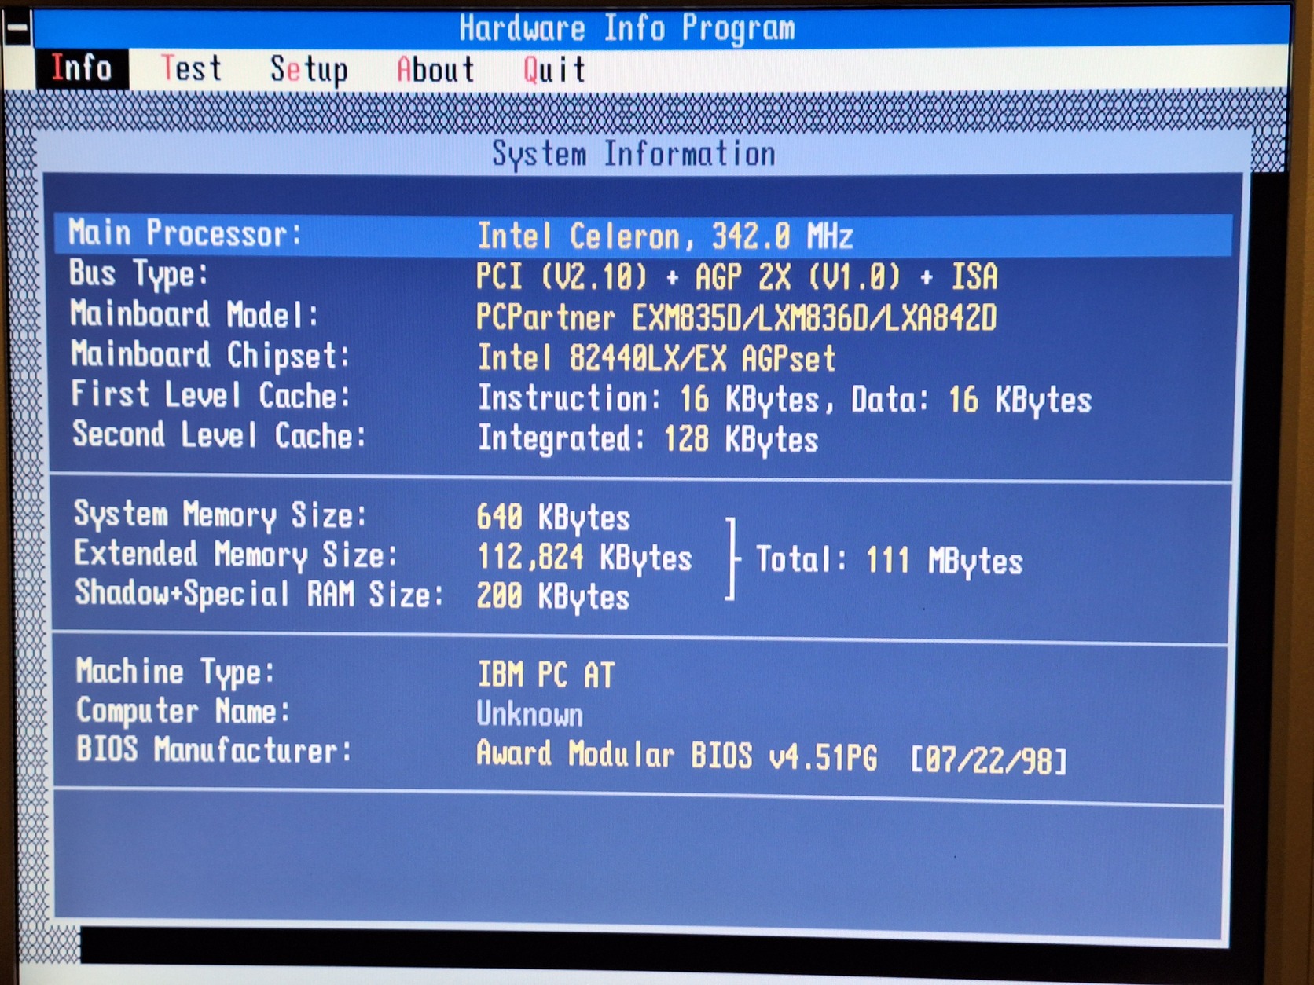Click the 'Total: 111 MBytes' text

tap(889, 561)
